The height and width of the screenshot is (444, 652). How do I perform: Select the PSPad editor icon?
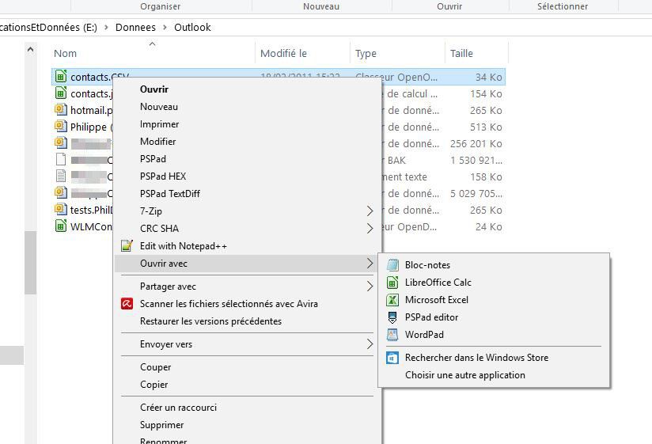coord(392,317)
